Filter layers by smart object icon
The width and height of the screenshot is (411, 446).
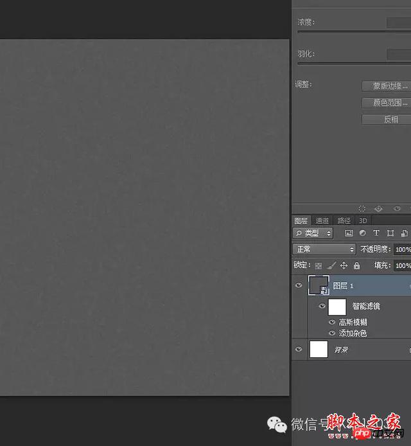tap(404, 233)
